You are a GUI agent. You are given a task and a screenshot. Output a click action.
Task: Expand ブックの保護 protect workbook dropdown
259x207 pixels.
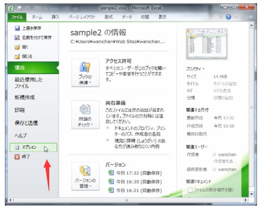(x=85, y=73)
